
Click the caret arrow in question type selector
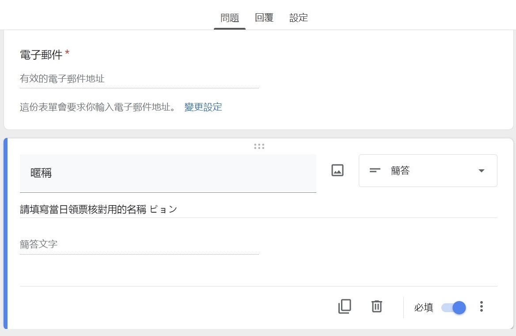tap(482, 171)
